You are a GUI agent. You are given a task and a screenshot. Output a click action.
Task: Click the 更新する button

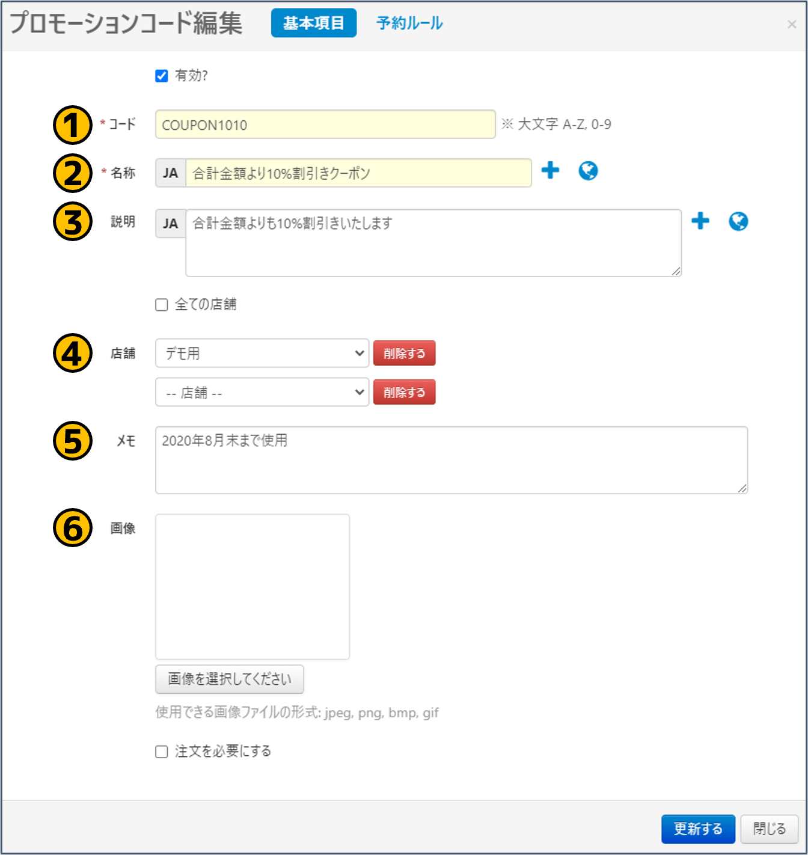[698, 829]
